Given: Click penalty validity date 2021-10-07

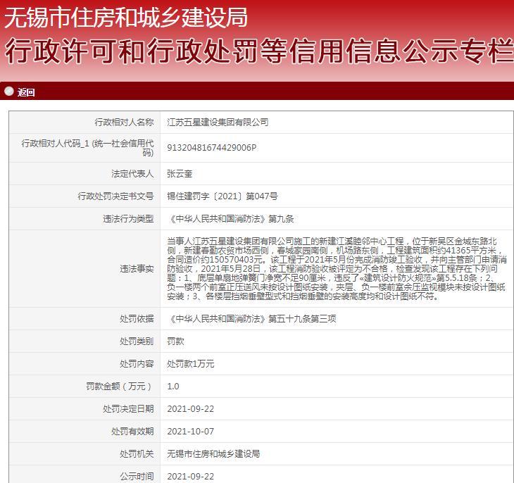Looking at the screenshot, I should [x=190, y=432].
